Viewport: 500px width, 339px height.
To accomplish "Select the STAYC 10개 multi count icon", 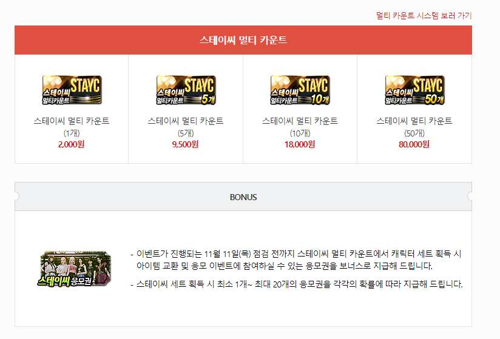I will [x=300, y=90].
